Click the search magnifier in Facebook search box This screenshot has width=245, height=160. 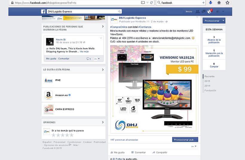120,11
